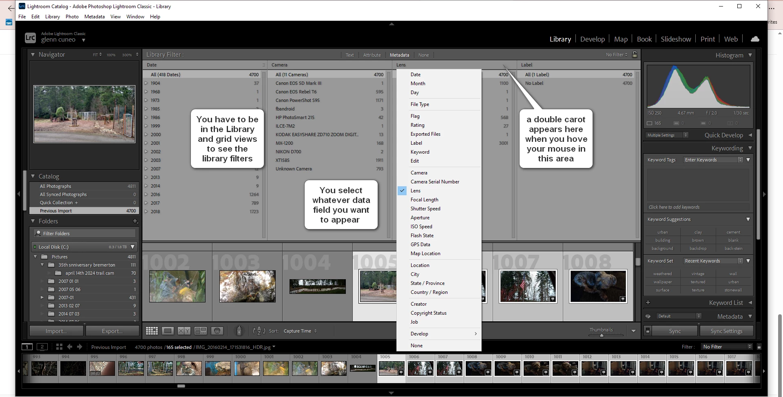Hide the filmstrip using the bottom arrow
Viewport: 783px width, 397px height.
391,393
